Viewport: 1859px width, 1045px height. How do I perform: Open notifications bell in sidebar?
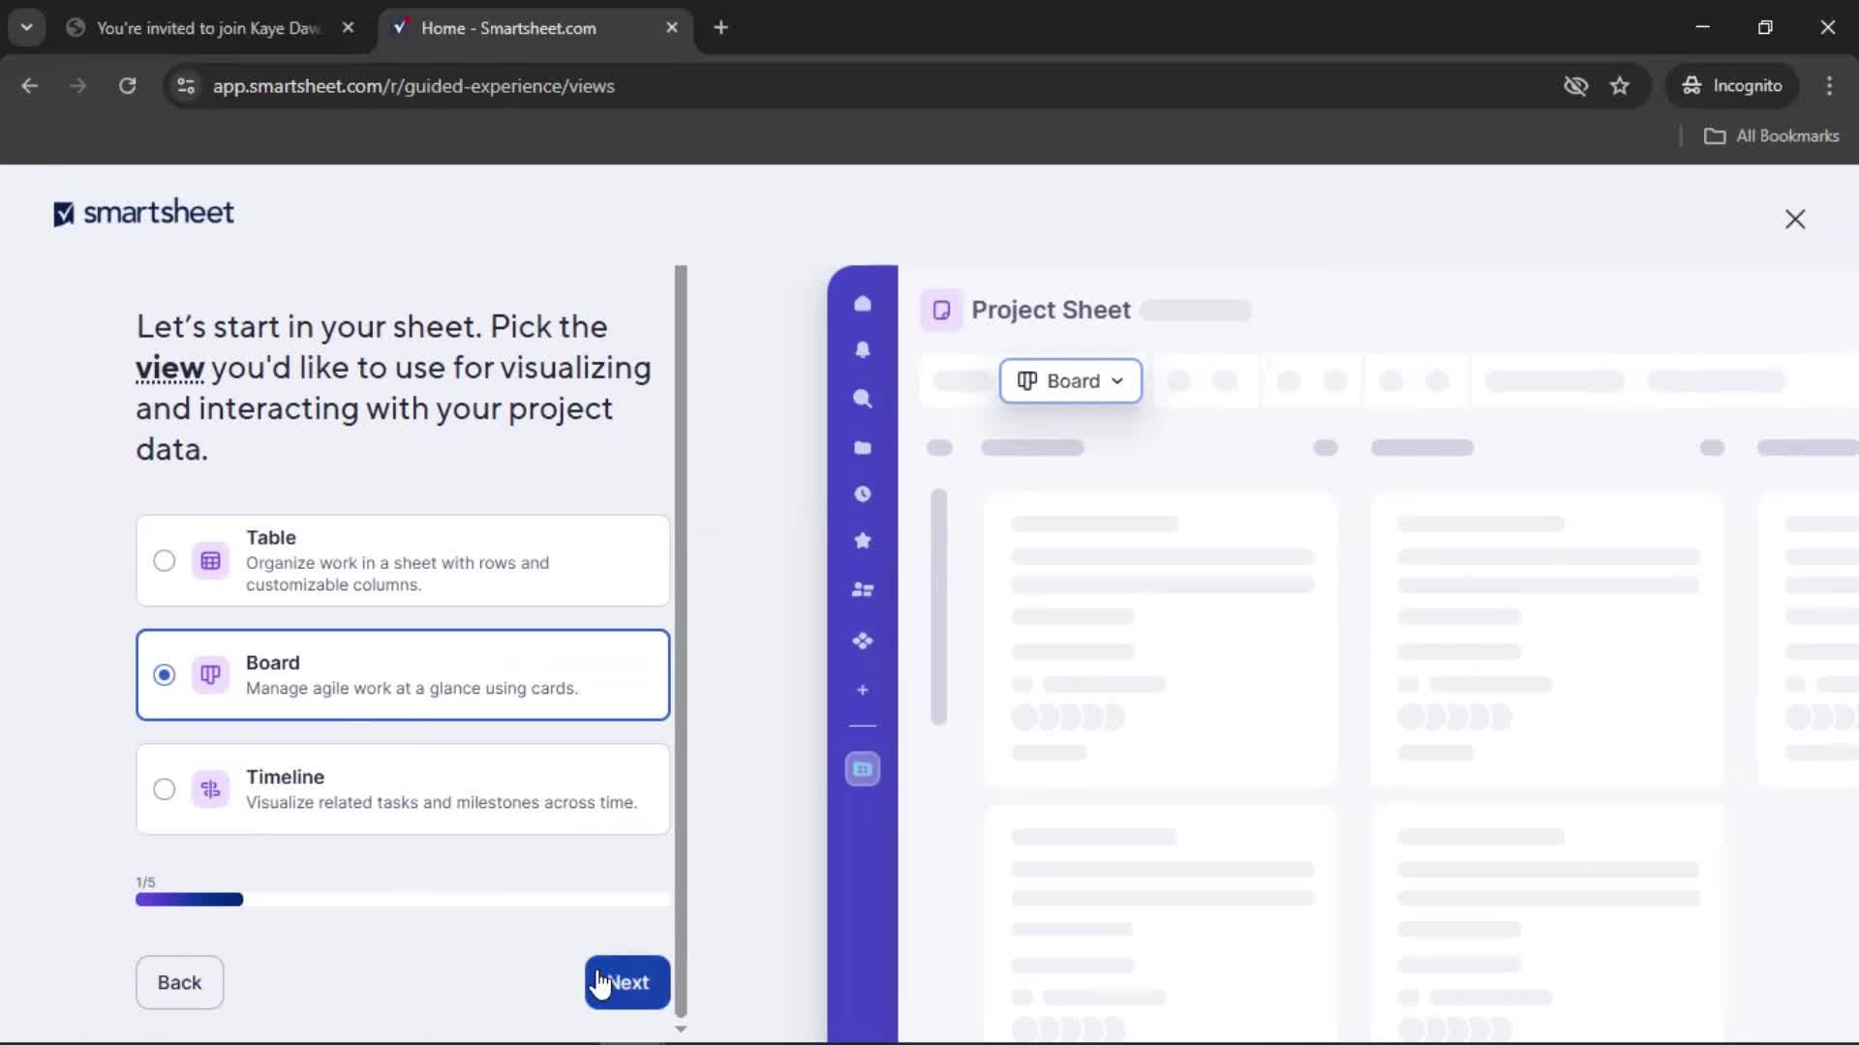[x=862, y=350]
